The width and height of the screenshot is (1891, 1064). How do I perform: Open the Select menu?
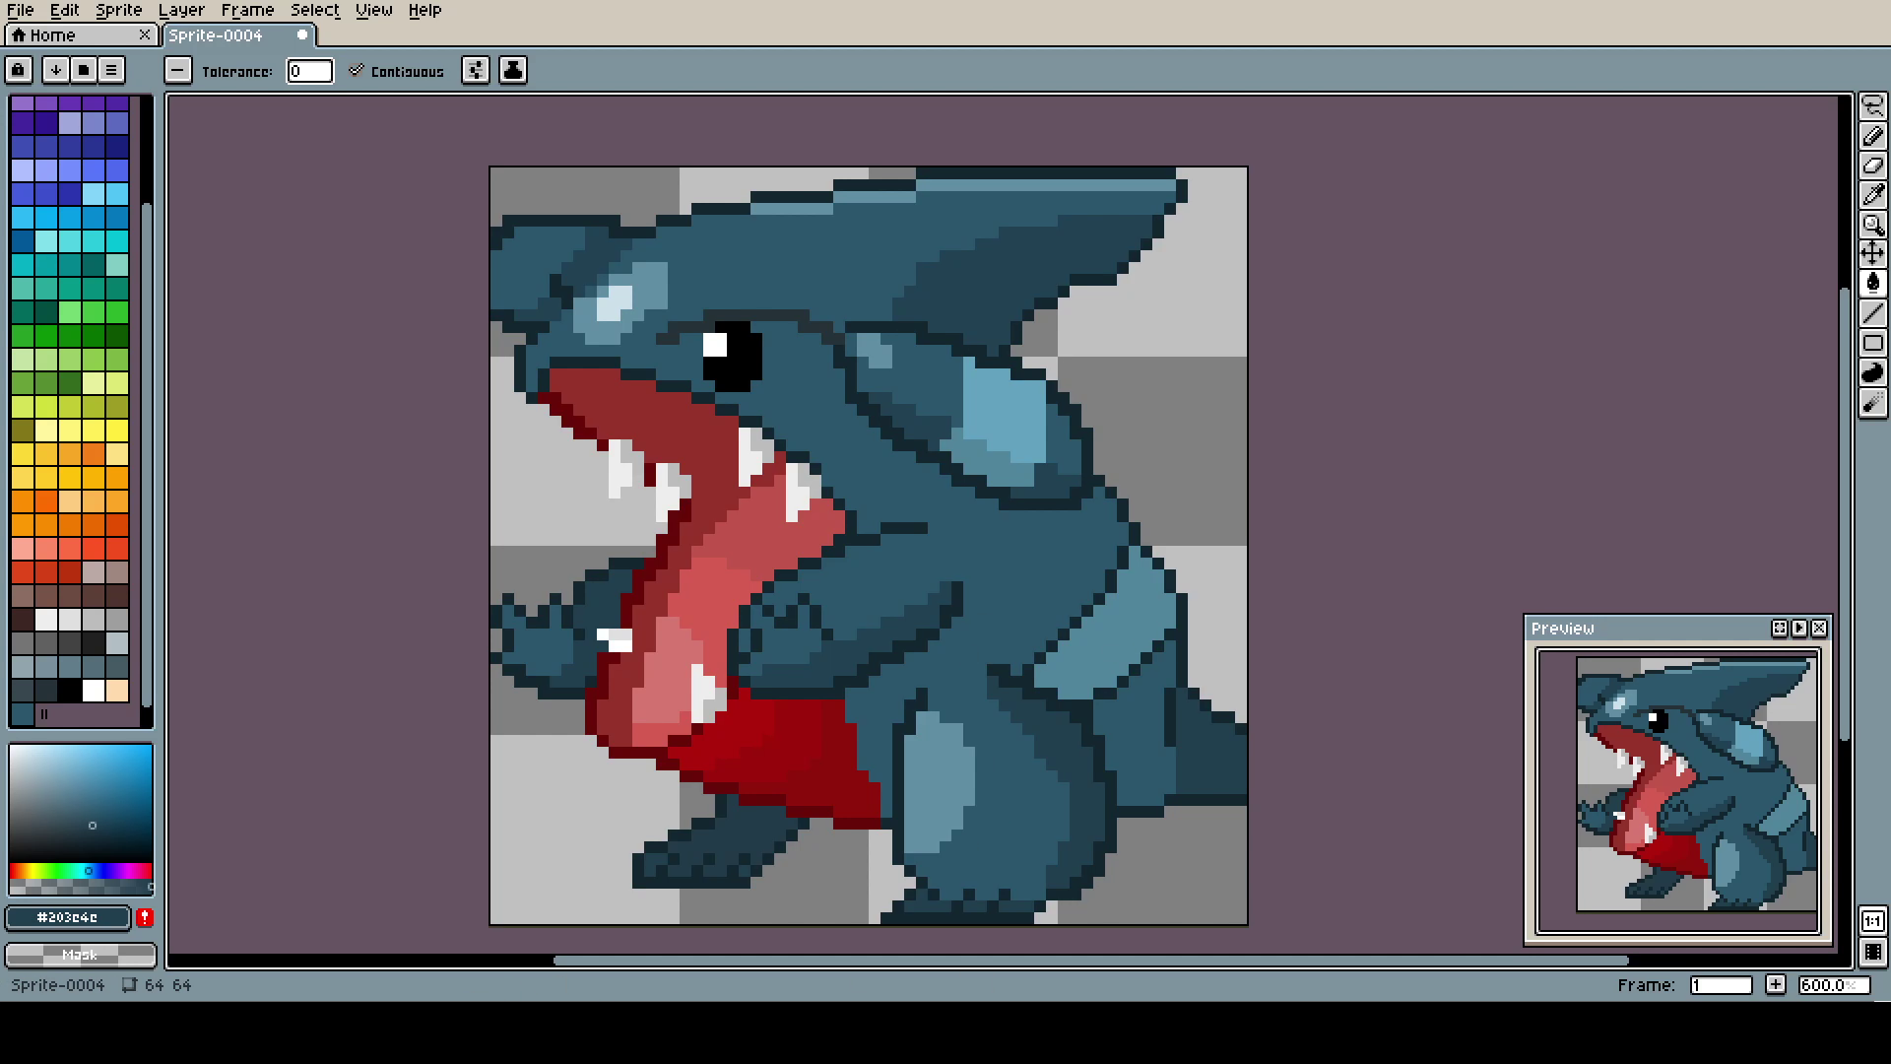(x=314, y=10)
